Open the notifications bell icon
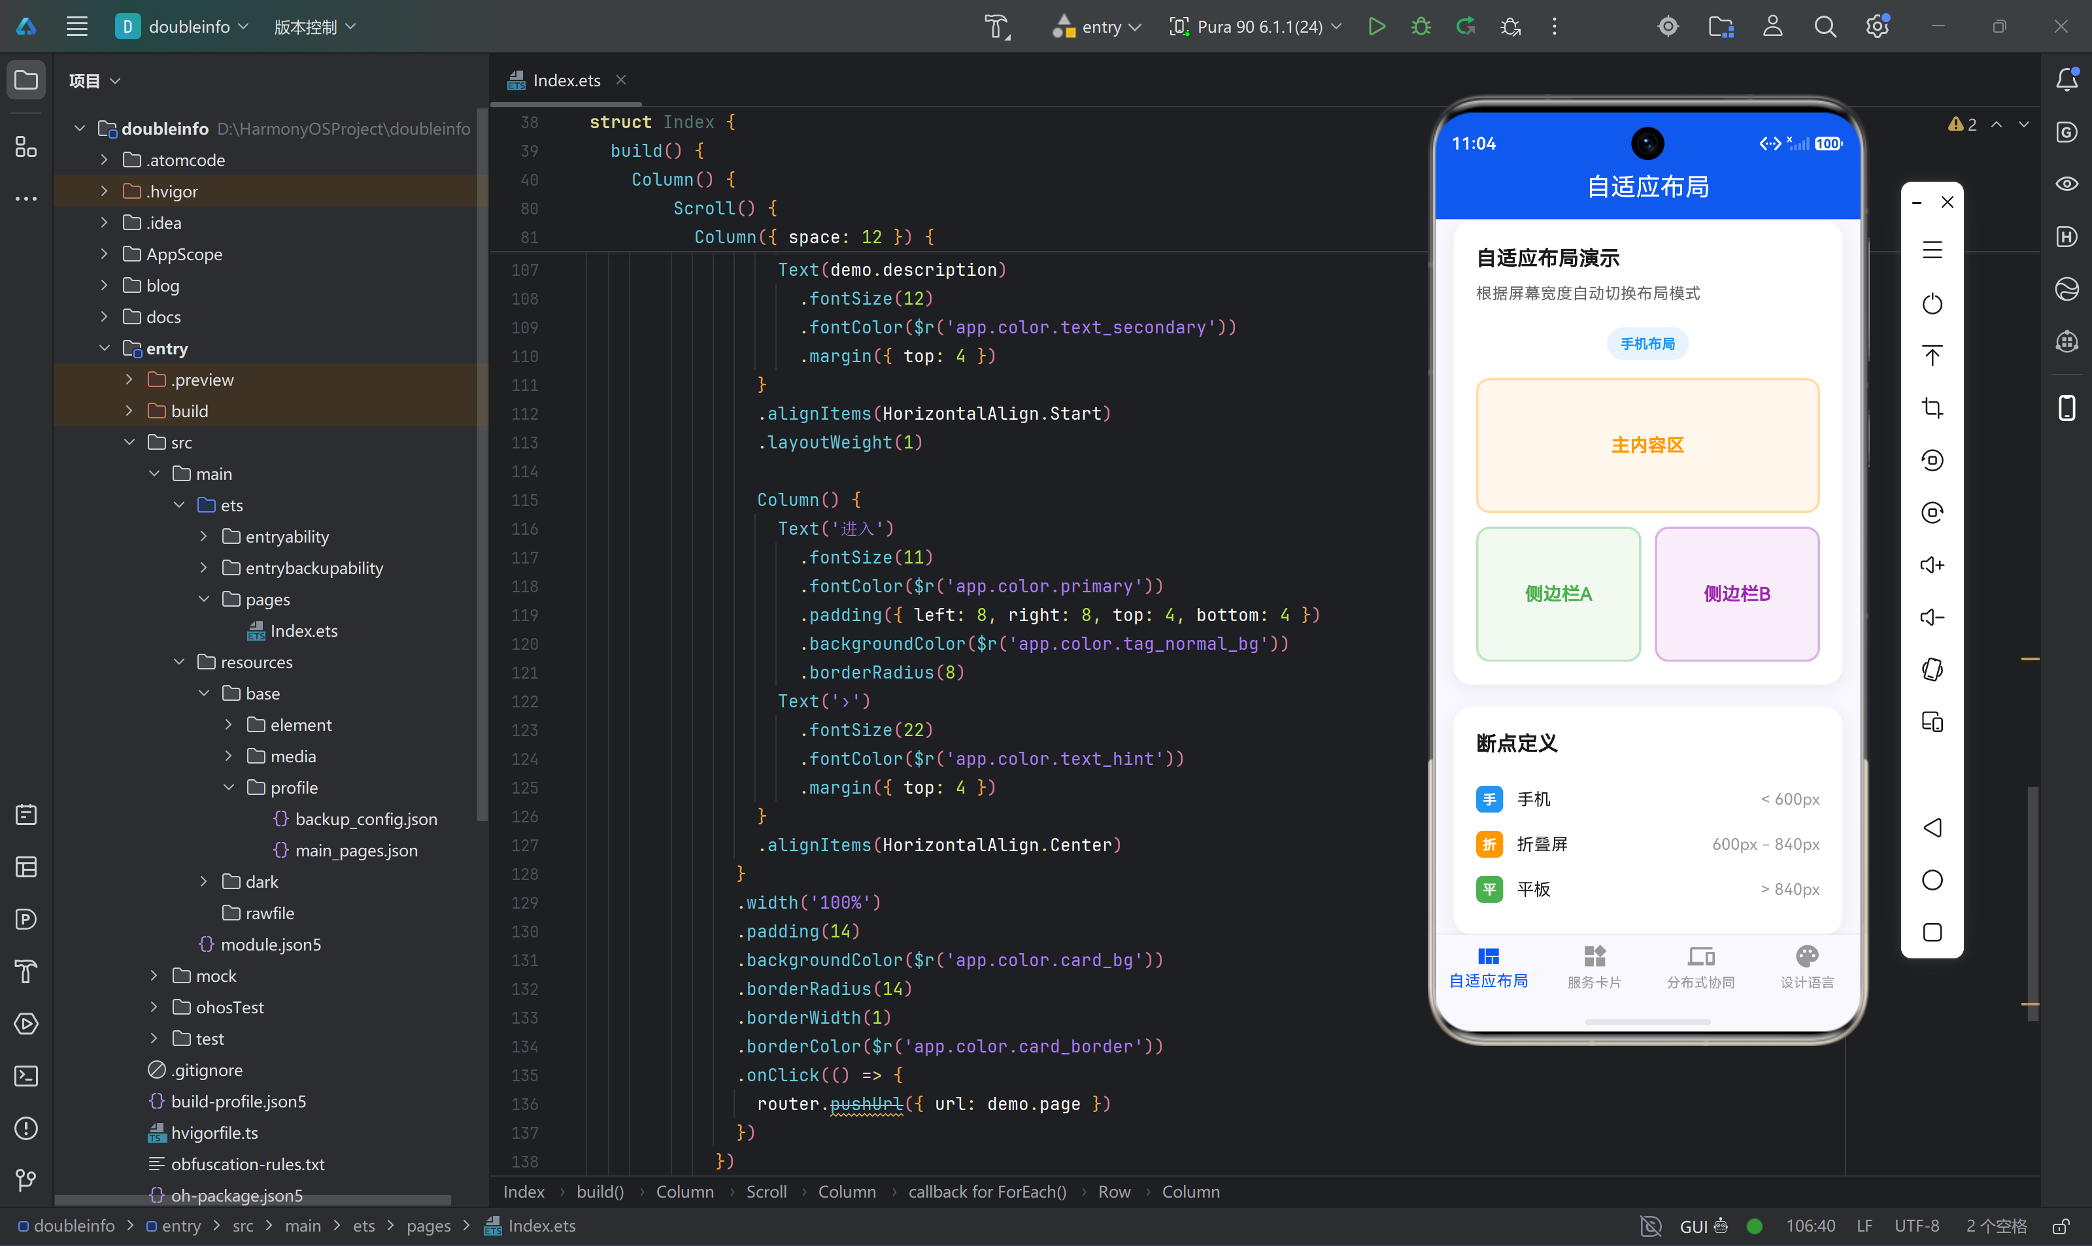The image size is (2092, 1246). click(x=2067, y=79)
